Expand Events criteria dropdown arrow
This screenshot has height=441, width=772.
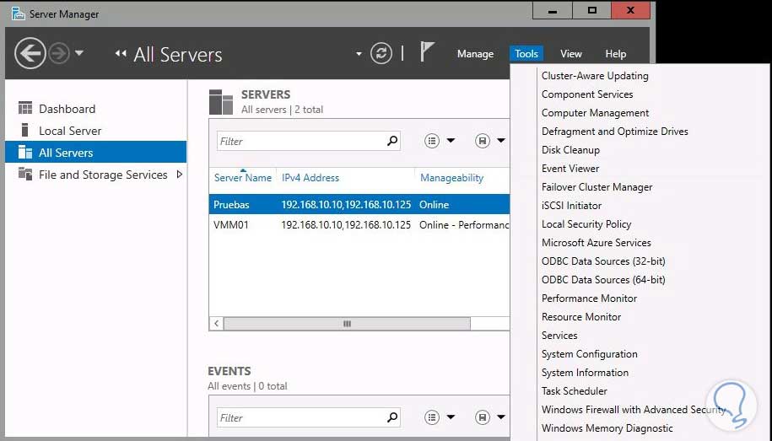point(451,417)
